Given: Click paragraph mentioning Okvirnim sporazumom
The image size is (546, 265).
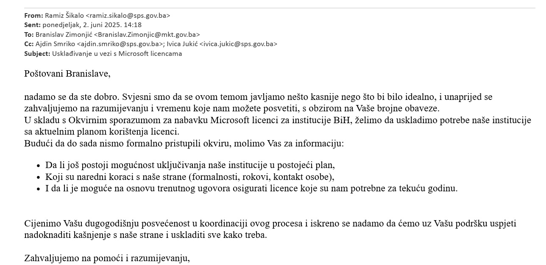Looking at the screenshot, I should tap(278, 126).
